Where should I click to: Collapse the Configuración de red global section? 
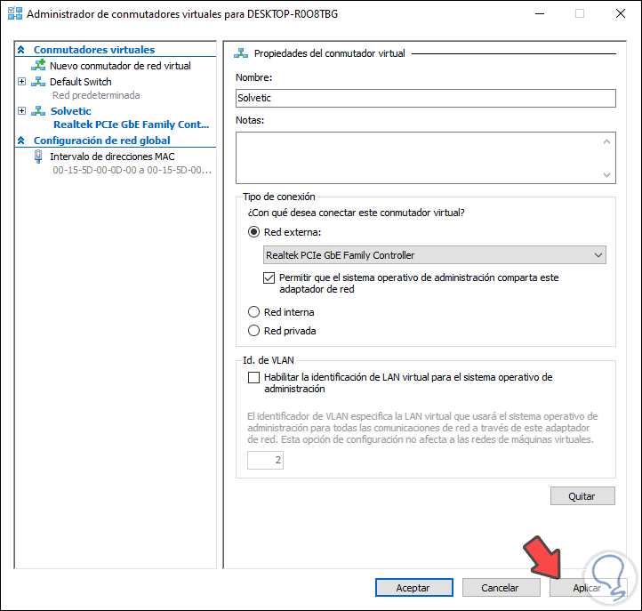[22, 141]
